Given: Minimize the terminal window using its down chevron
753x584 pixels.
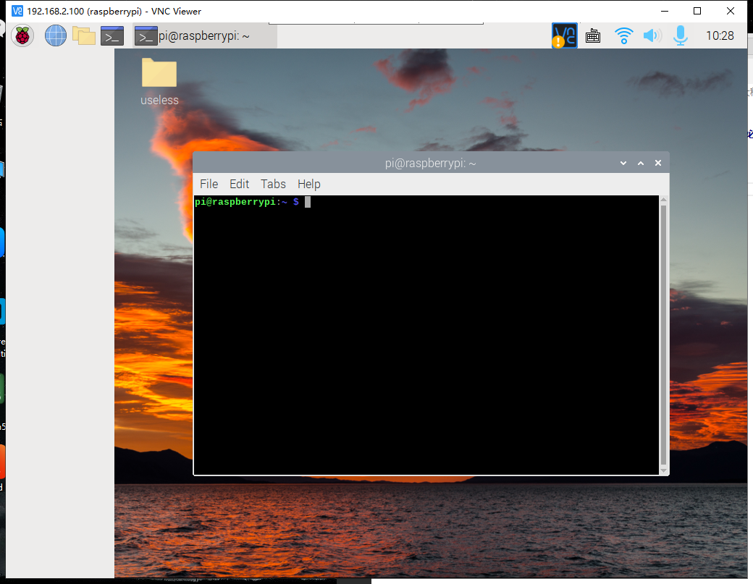Looking at the screenshot, I should click(x=623, y=164).
